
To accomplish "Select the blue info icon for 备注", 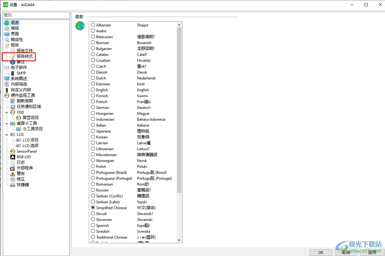I will tap(13, 62).
